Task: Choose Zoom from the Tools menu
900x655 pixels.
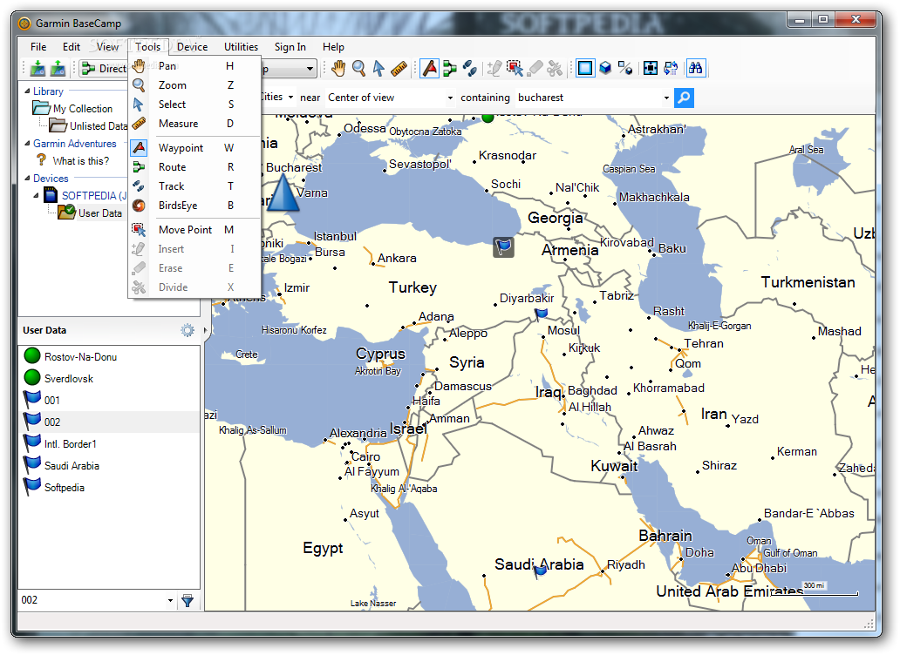Action: pos(194,85)
